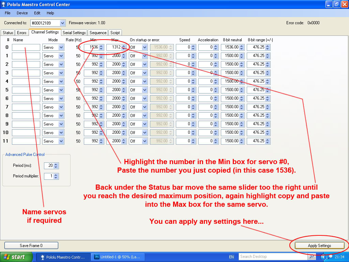
Task: Click Apply Settings button
Action: point(319,246)
